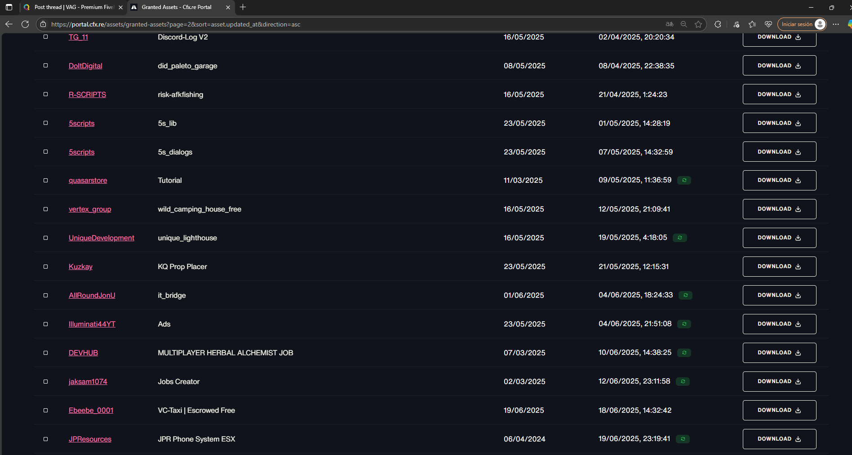Check the quasarstore Tutorial row box
The width and height of the screenshot is (852, 455).
pyautogui.click(x=45, y=180)
